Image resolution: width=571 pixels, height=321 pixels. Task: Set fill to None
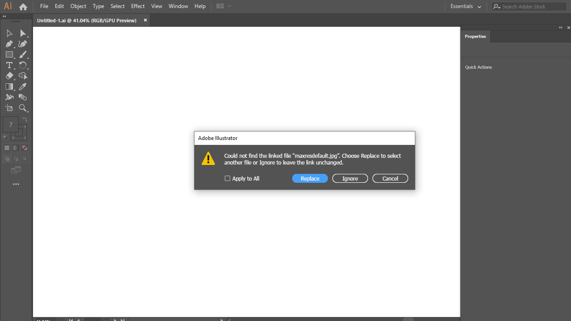click(25, 148)
